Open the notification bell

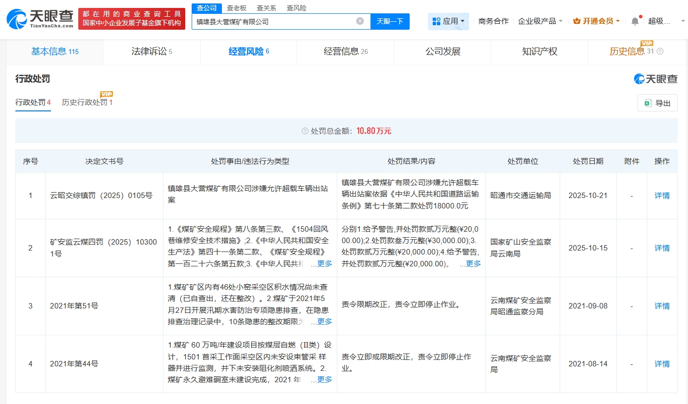click(x=635, y=21)
